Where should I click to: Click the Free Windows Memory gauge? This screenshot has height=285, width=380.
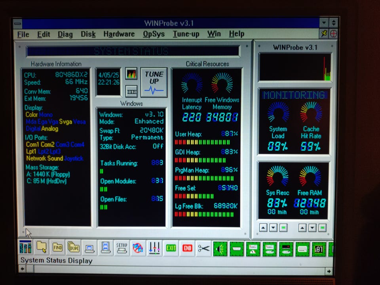point(222,83)
